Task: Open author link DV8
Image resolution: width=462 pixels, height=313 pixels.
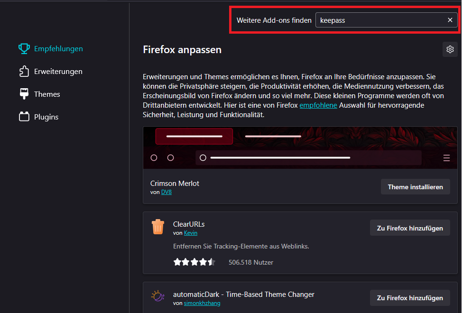Action: (x=166, y=192)
